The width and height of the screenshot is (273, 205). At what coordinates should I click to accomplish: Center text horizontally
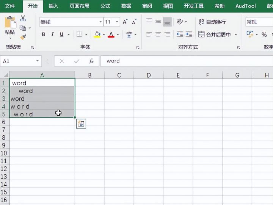tap(158, 34)
